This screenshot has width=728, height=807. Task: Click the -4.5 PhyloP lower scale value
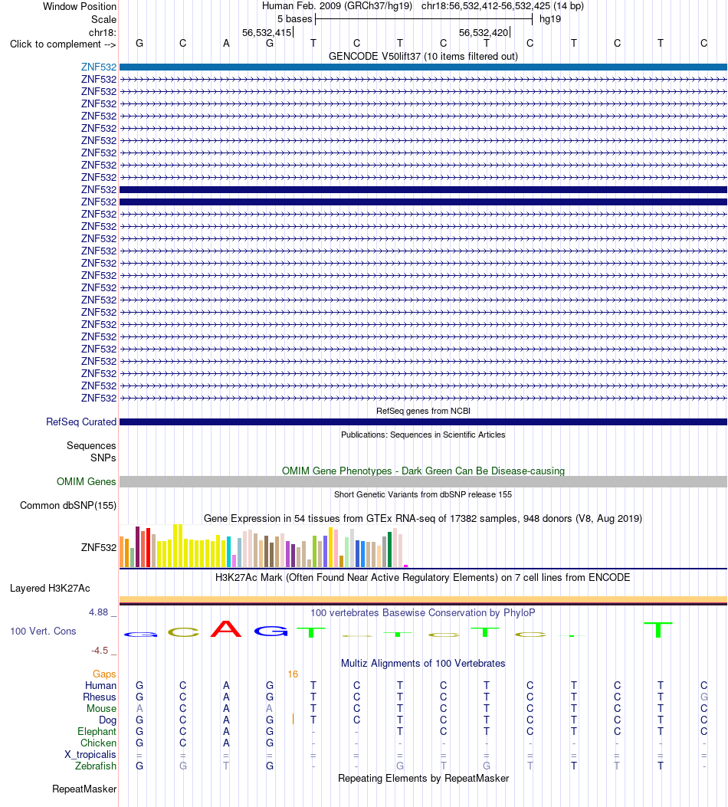pos(100,651)
